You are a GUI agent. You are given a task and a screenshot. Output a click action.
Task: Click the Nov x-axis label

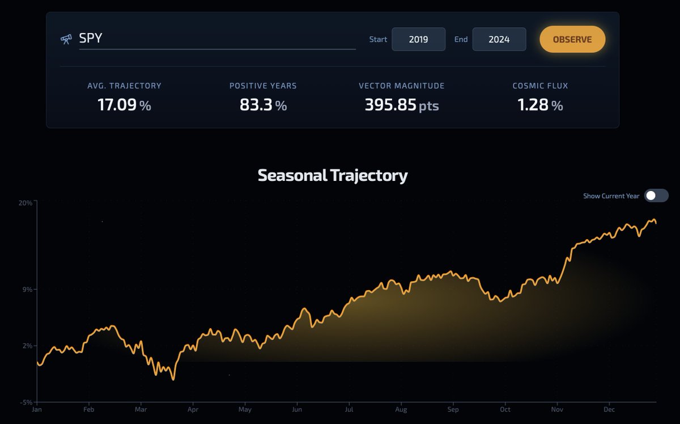pyautogui.click(x=557, y=409)
